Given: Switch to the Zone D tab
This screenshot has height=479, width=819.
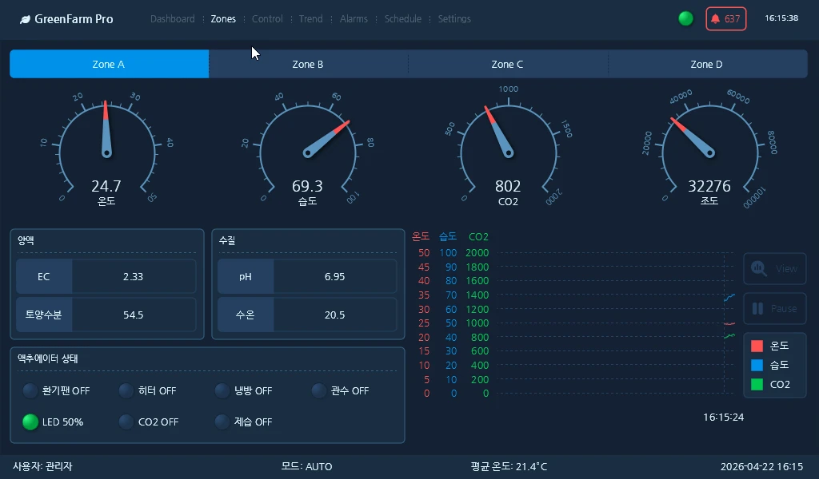Looking at the screenshot, I should coord(707,64).
